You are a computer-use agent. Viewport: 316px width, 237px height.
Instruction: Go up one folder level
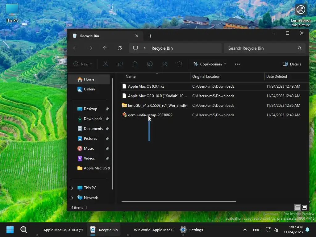(x=105, y=48)
